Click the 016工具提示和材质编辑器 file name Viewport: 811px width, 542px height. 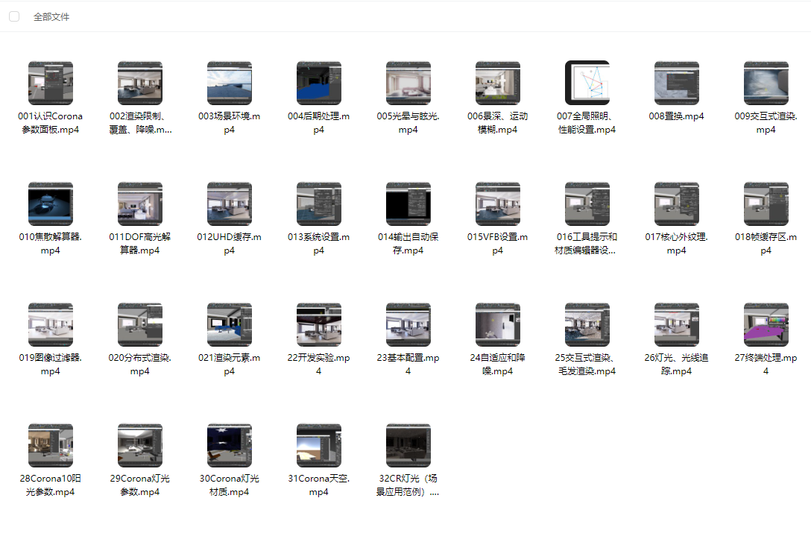pyautogui.click(x=587, y=244)
